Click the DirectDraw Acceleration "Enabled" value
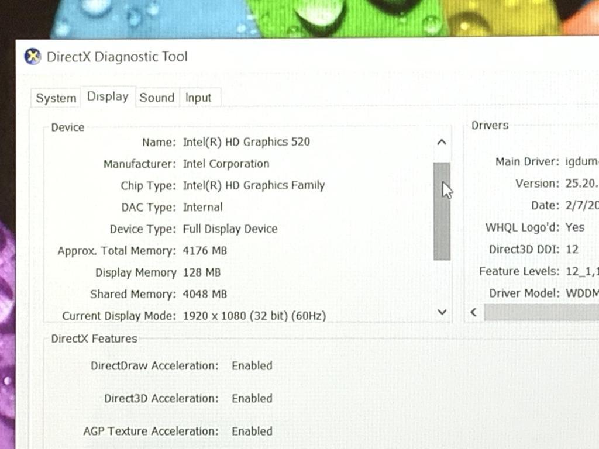Viewport: 599px width, 449px height. (252, 366)
